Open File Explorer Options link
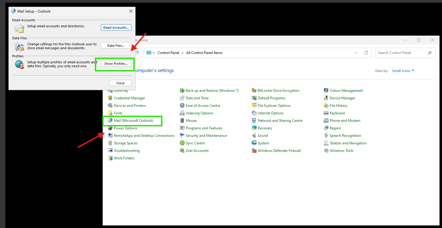Viewport: 442px width, 228px height. 274,106
